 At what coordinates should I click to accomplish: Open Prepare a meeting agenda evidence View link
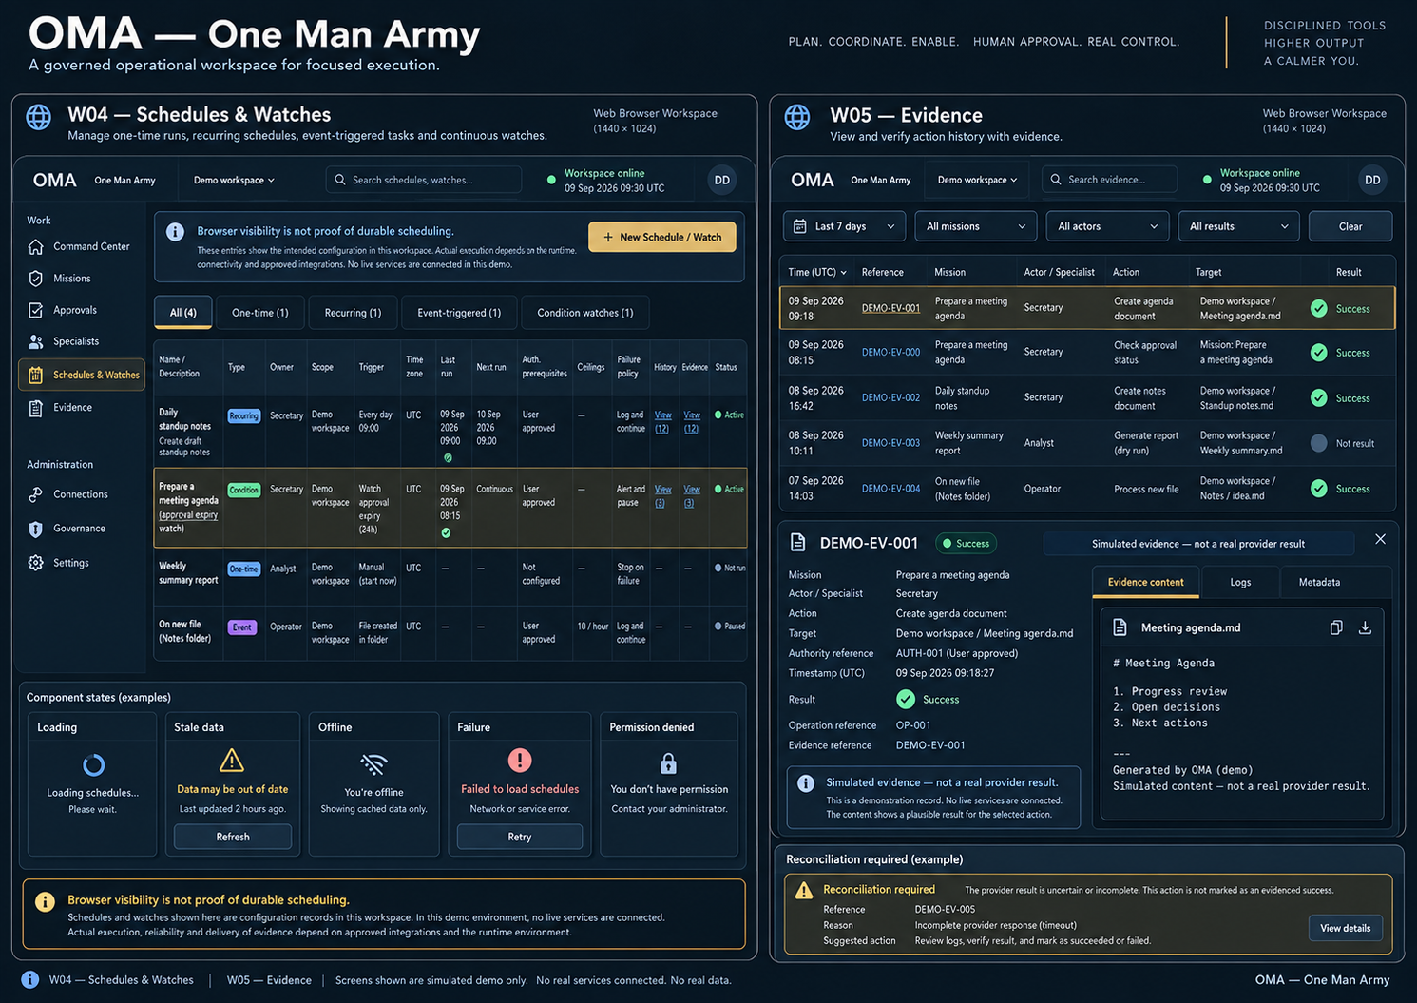(692, 496)
